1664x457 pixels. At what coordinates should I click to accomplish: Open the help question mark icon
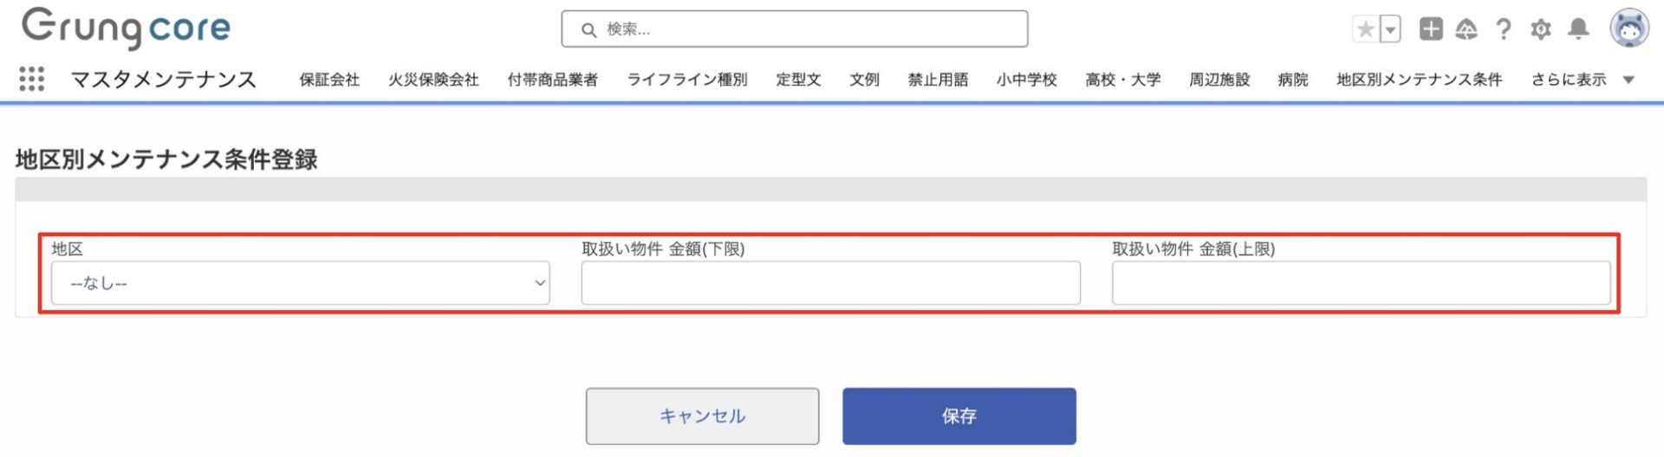(x=1504, y=29)
